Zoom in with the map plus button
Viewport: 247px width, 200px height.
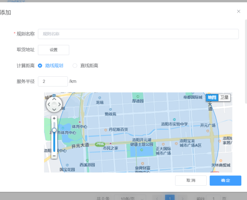(x=54, y=118)
